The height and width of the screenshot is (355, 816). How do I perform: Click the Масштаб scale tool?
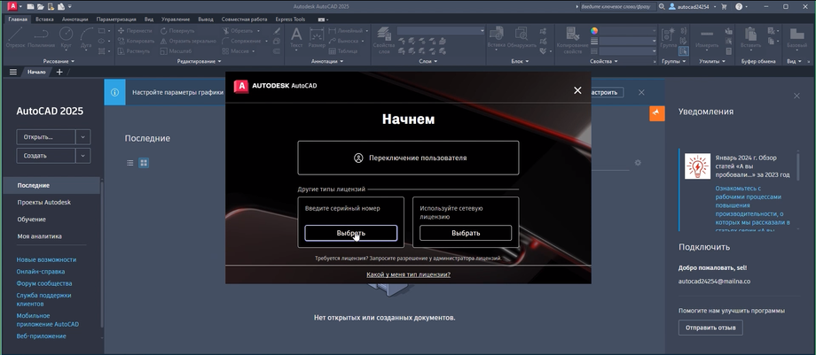point(176,51)
